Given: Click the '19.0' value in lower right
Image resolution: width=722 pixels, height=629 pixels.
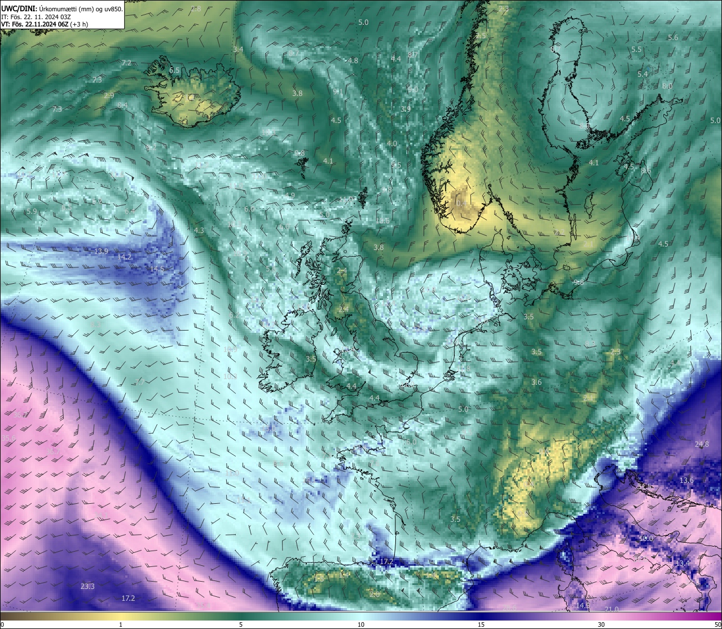Looking at the screenshot, I should point(646,539).
